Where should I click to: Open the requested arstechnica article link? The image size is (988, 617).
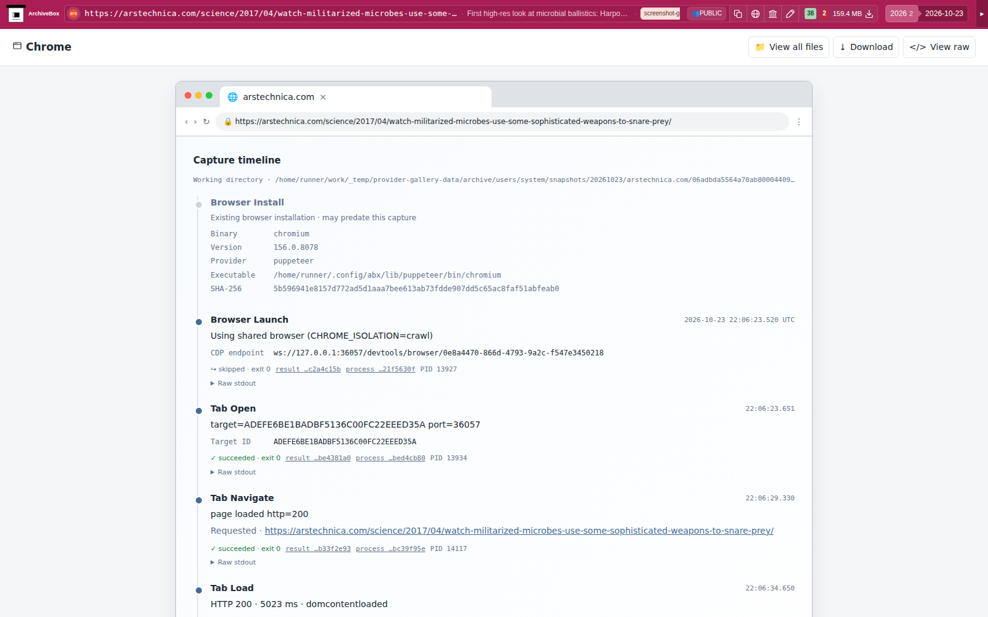(x=519, y=531)
